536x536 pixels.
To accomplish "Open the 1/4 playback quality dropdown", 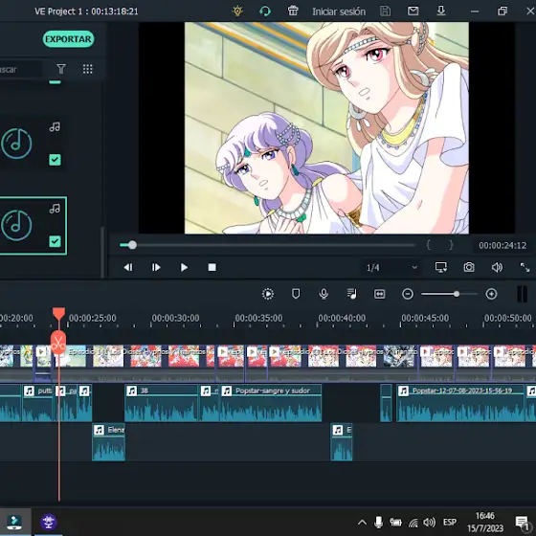I will point(391,267).
